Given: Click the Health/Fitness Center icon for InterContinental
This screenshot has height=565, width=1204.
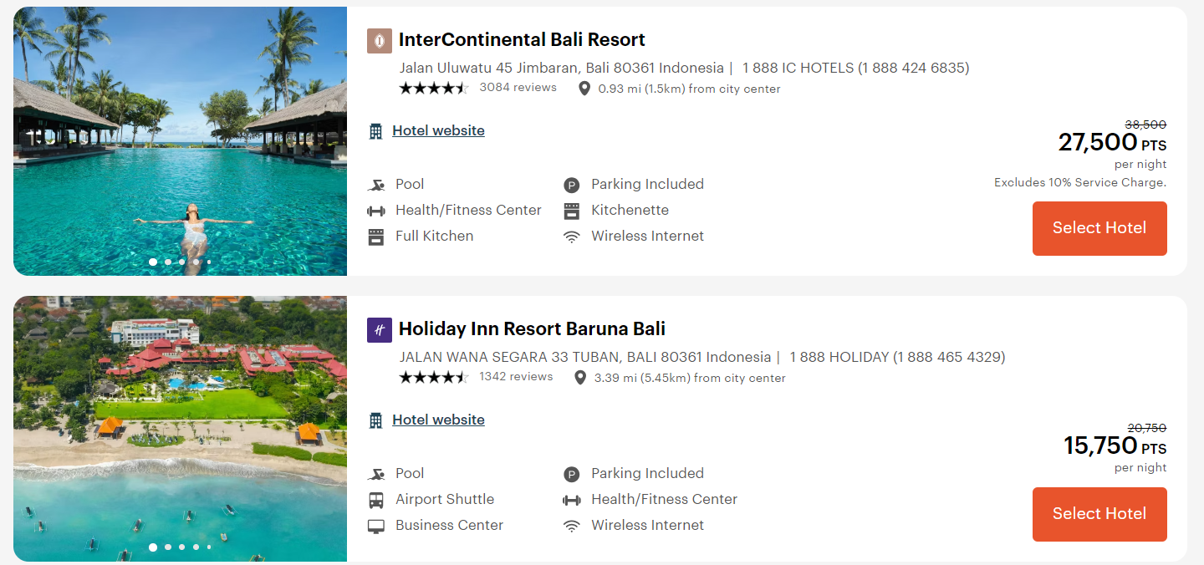Looking at the screenshot, I should (x=377, y=210).
